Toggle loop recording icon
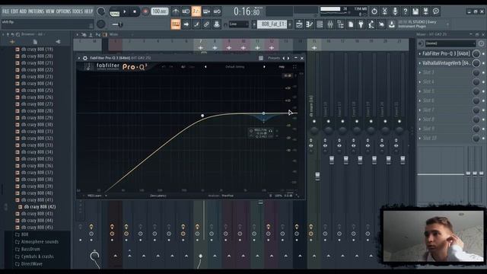The height and width of the screenshot is (274, 487). (217, 11)
